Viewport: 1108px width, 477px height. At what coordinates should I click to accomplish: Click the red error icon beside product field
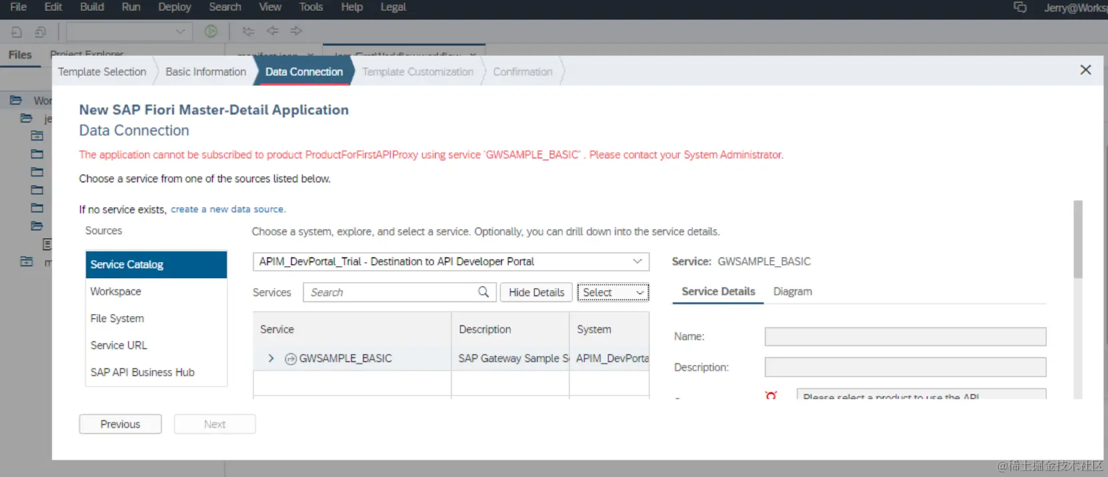click(772, 395)
